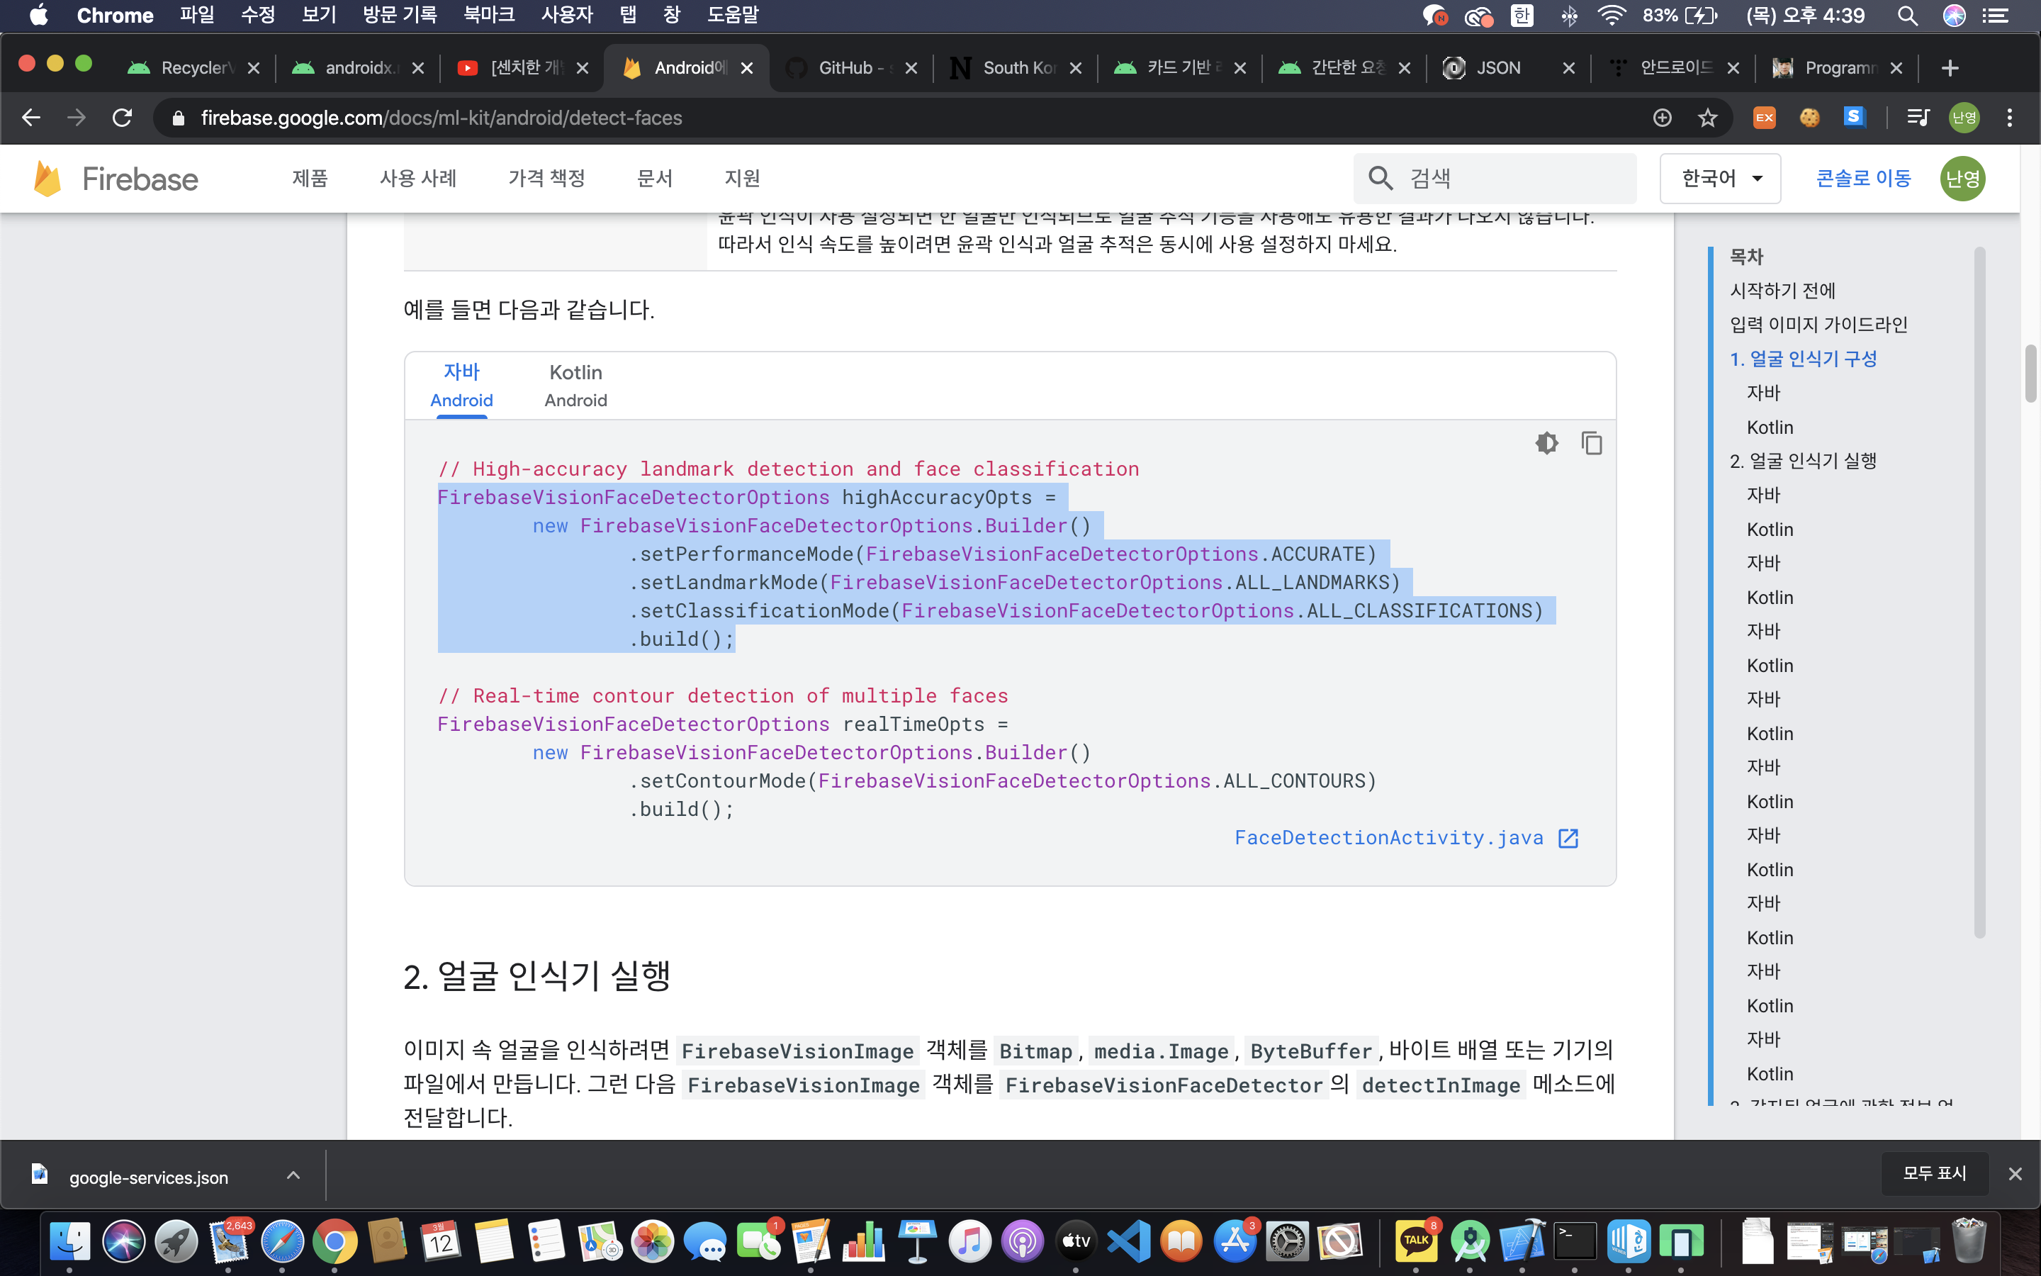Open the 한국어 language dropdown

pos(1720,178)
